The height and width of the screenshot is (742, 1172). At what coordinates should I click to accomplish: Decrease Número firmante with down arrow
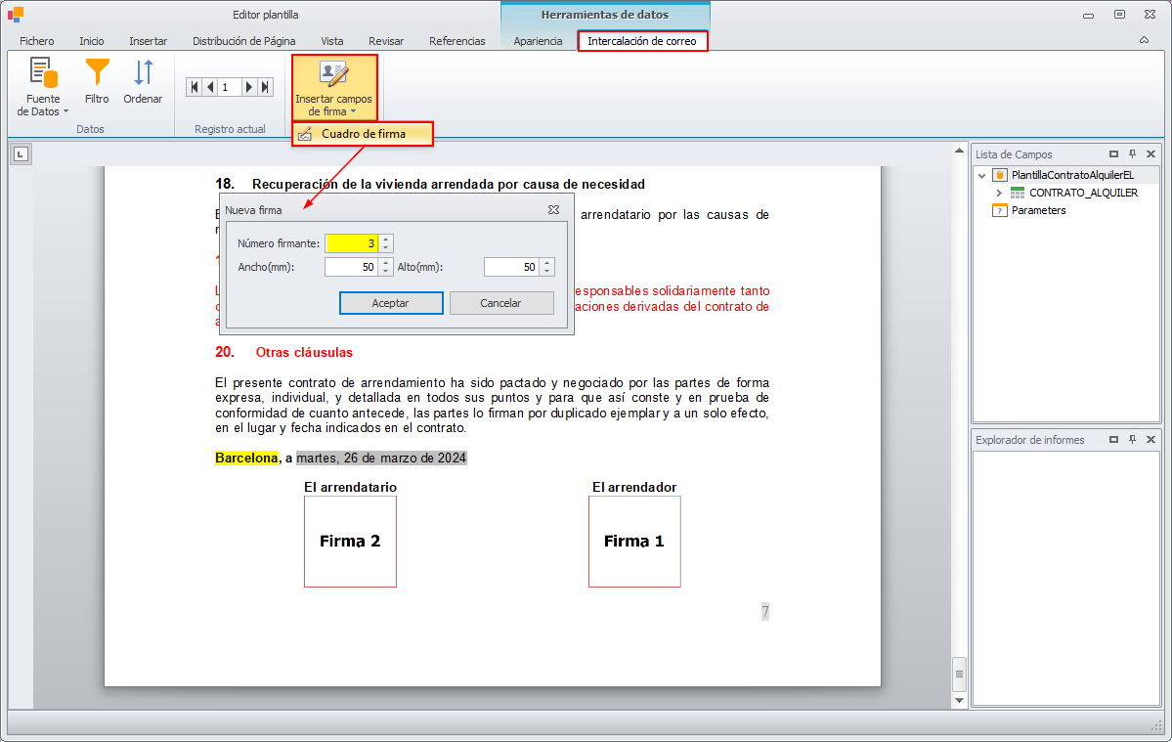[386, 248]
